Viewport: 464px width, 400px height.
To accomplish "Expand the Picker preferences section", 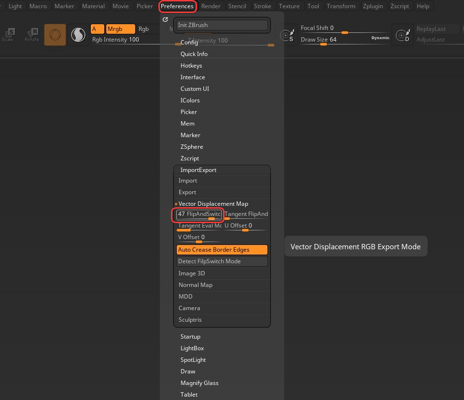I will 188,112.
